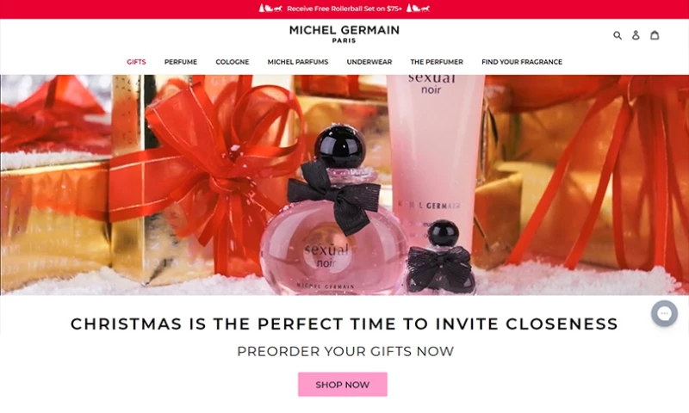
Task: Click the right Christmas tree sleigh icon in banner
Action: click(418, 9)
